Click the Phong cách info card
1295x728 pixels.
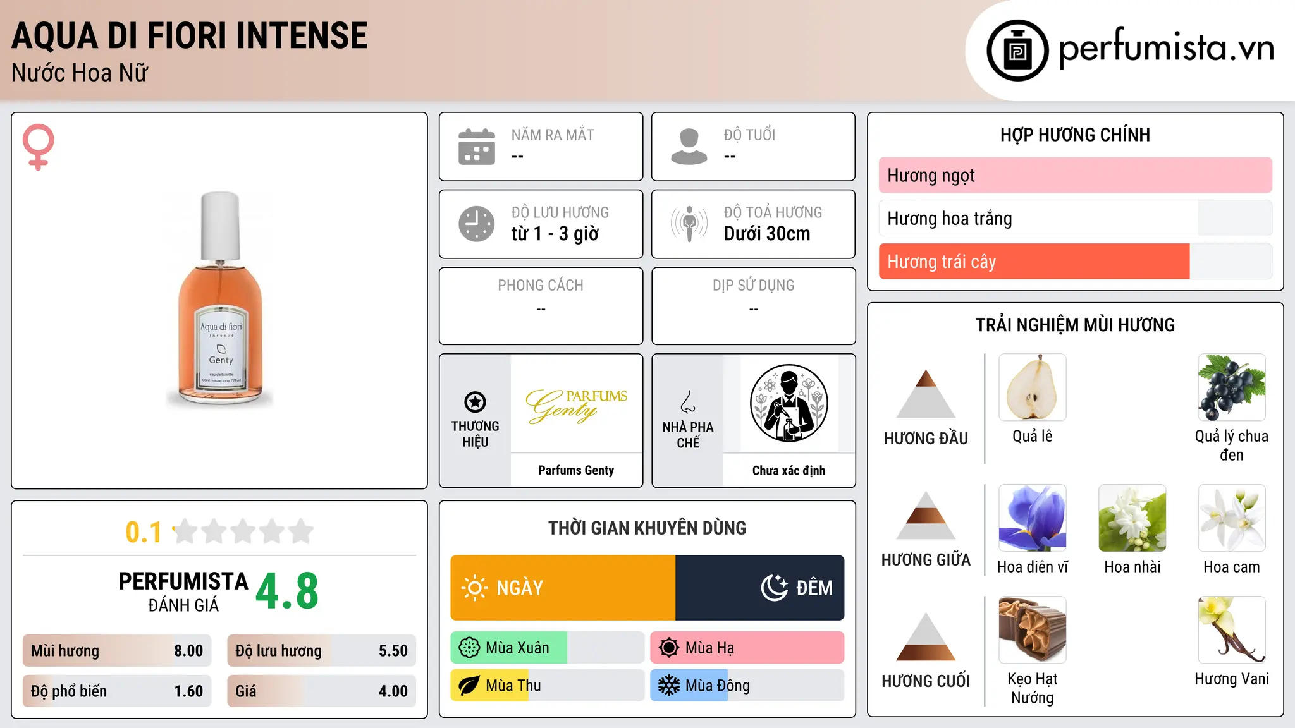click(541, 306)
